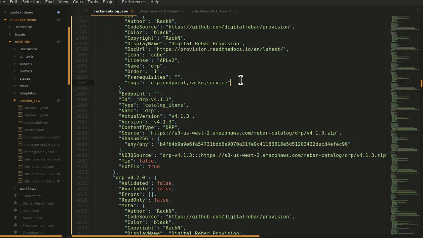Click the asterisk icon beside ._Version.meta

click(x=15, y=232)
